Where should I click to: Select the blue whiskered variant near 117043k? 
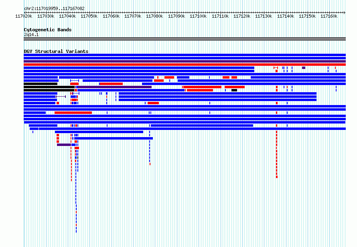pos(75,81)
